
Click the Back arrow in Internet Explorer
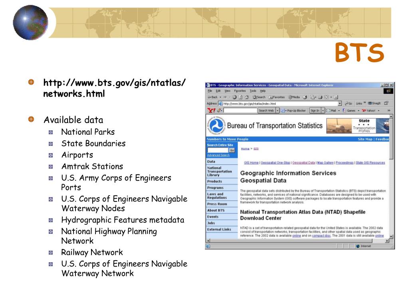212,97
